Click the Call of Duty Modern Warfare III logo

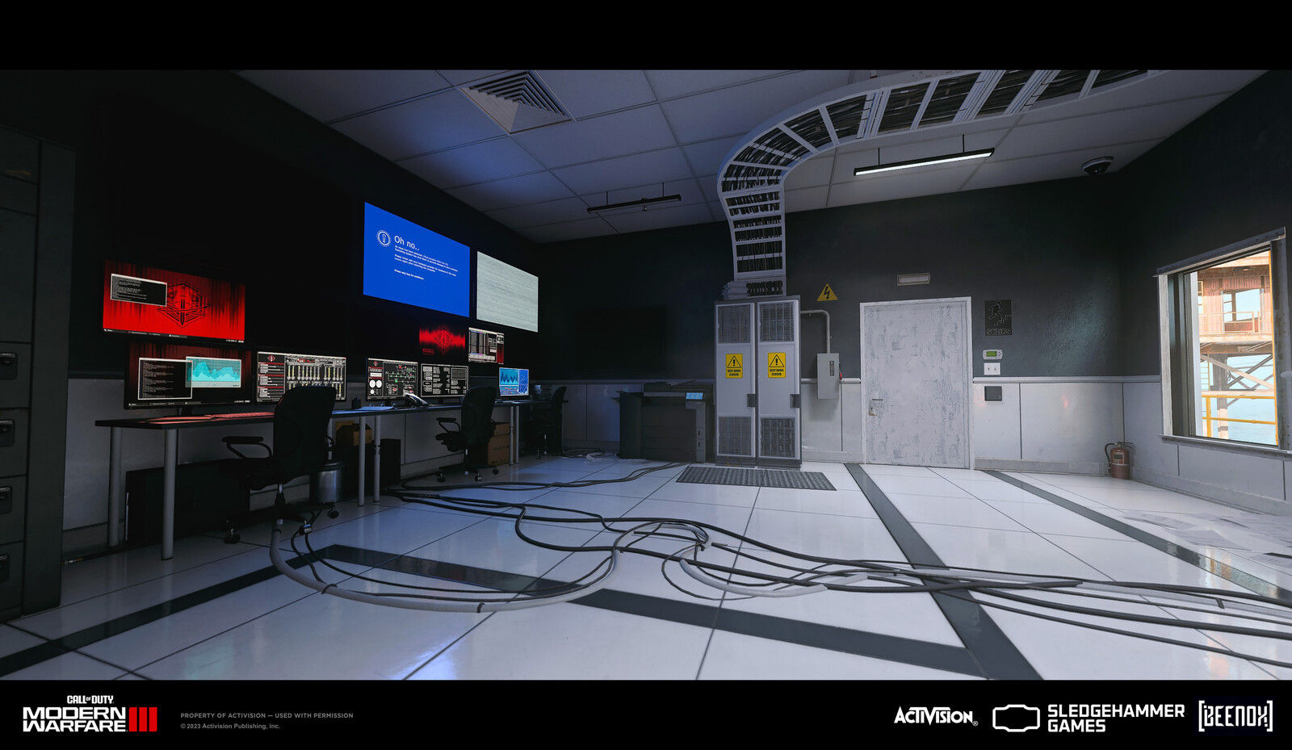pyautogui.click(x=90, y=714)
